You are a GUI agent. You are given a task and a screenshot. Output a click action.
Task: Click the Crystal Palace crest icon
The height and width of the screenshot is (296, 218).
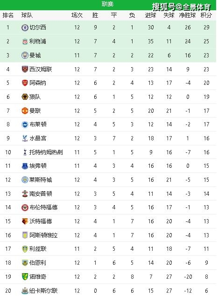pos(25,138)
